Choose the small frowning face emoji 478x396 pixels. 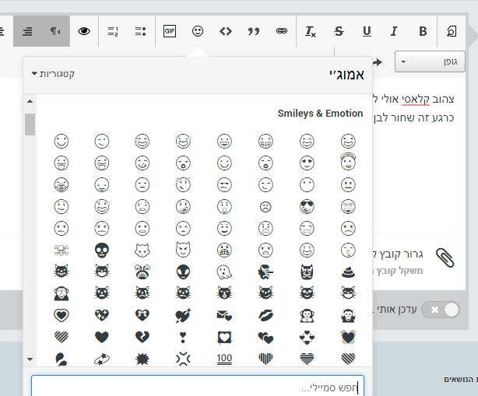pyautogui.click(x=265, y=207)
